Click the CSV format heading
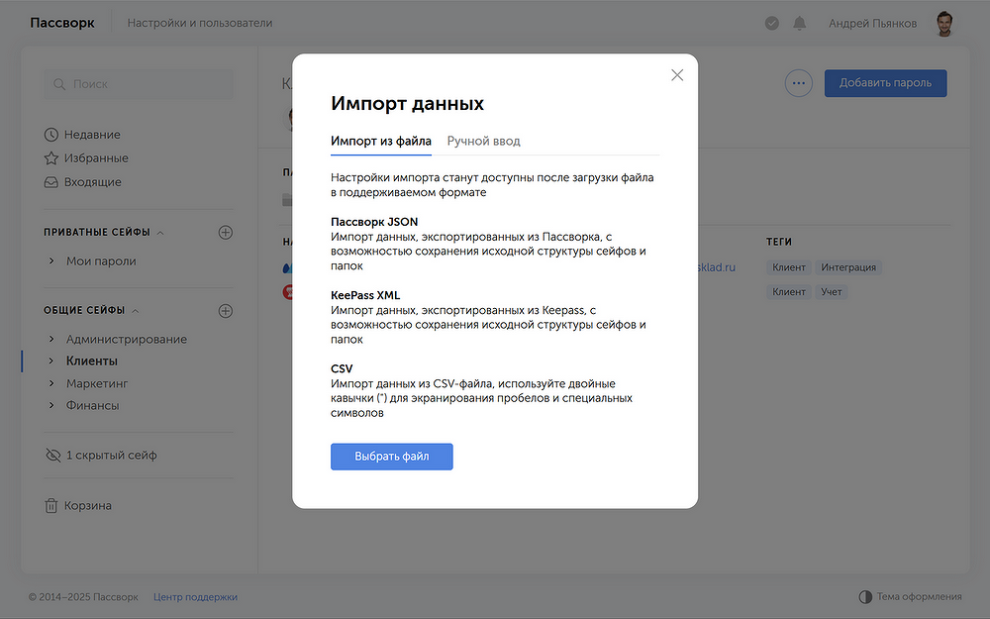 coord(342,368)
